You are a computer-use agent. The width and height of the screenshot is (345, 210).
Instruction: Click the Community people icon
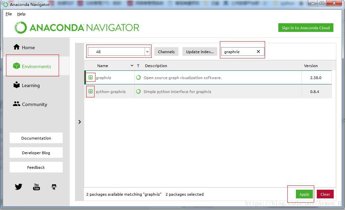(x=17, y=104)
